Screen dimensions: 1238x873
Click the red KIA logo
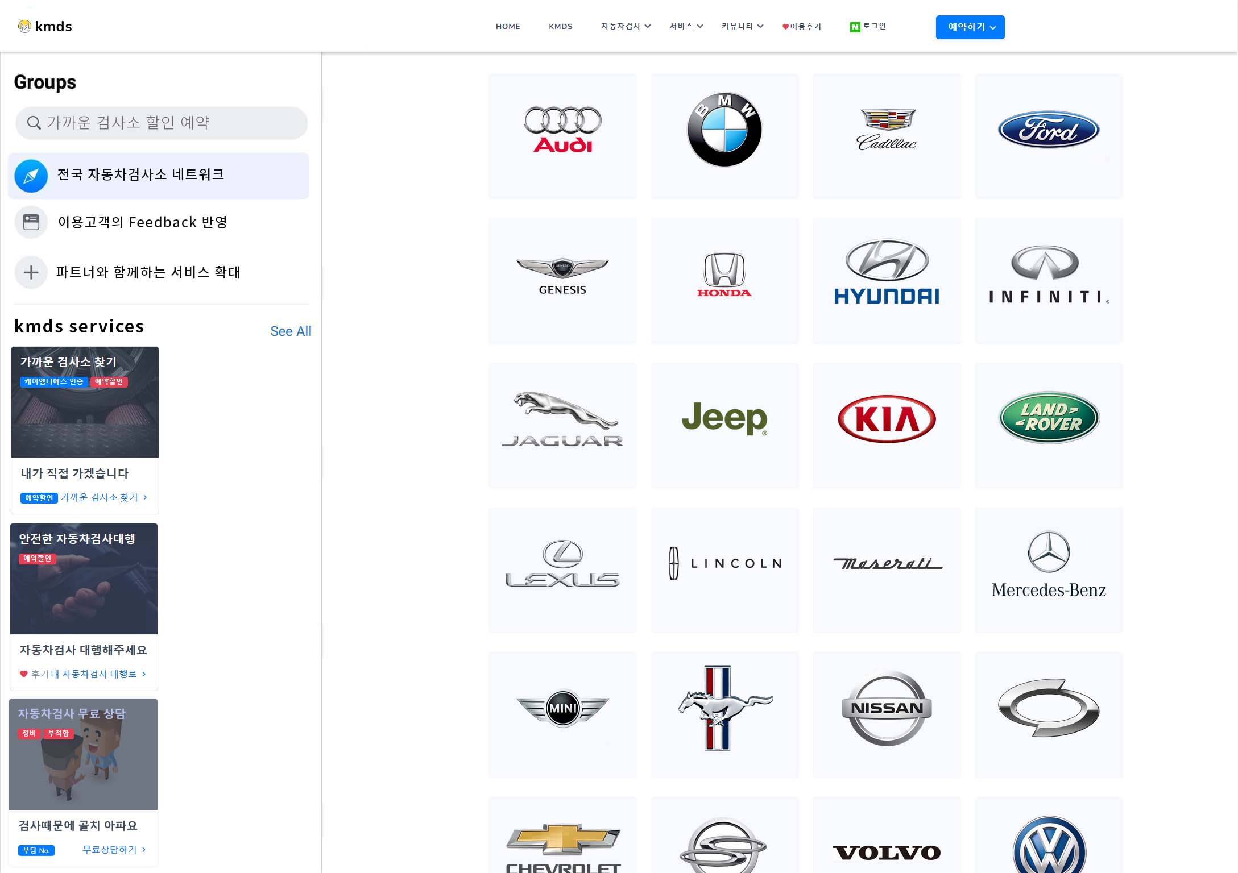[887, 419]
